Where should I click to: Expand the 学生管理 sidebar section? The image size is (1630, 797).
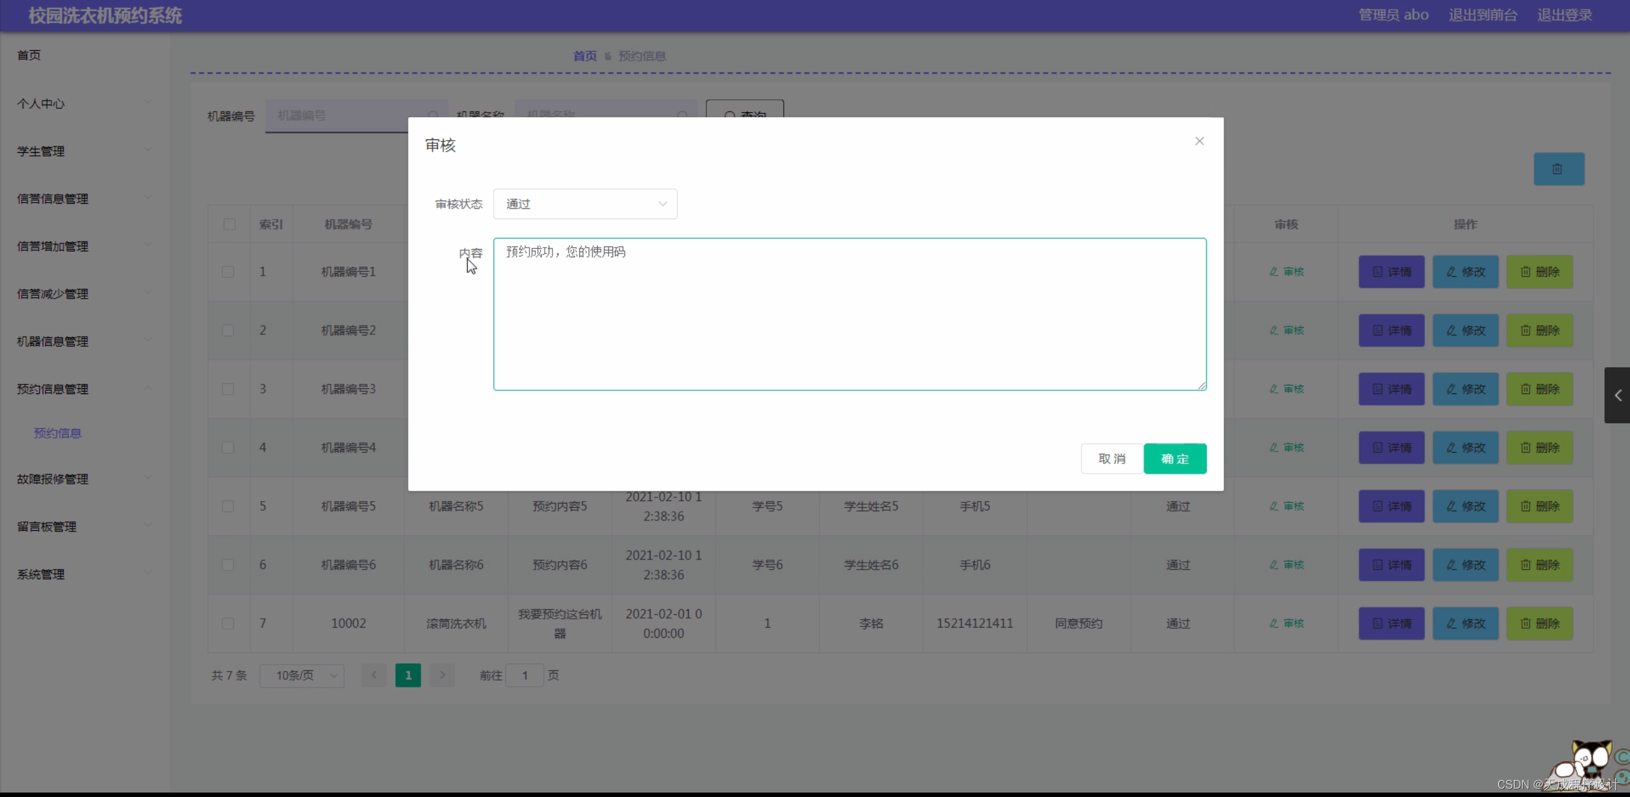pos(83,151)
